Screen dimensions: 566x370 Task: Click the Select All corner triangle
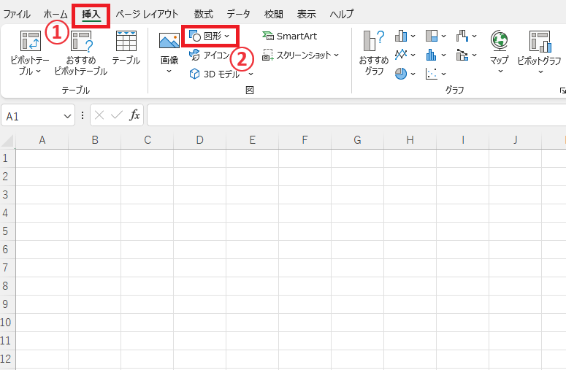point(7,141)
